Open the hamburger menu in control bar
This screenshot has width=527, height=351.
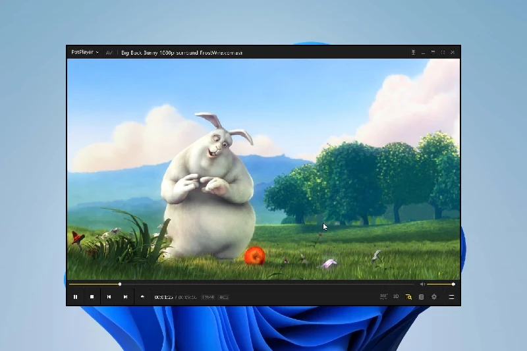(451, 297)
